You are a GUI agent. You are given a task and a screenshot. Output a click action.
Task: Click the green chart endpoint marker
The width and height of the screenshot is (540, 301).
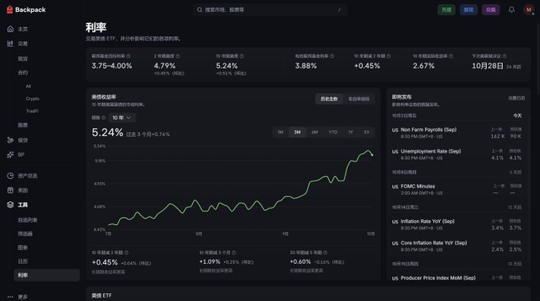[x=372, y=155]
